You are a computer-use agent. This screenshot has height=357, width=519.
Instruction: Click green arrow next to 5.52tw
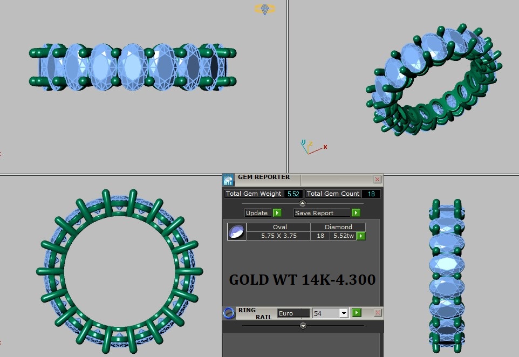pos(361,236)
